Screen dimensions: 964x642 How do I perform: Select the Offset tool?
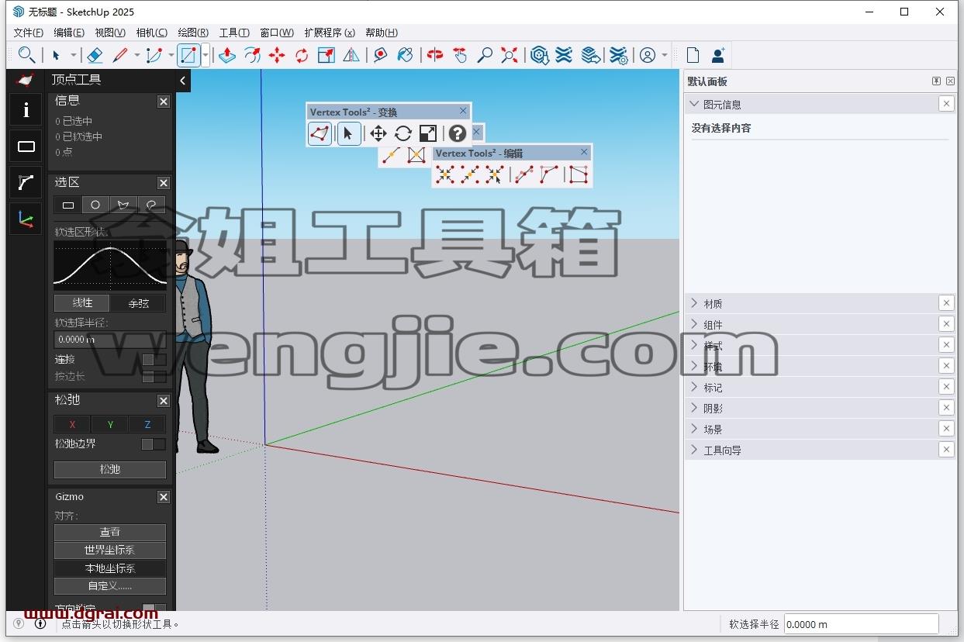252,55
